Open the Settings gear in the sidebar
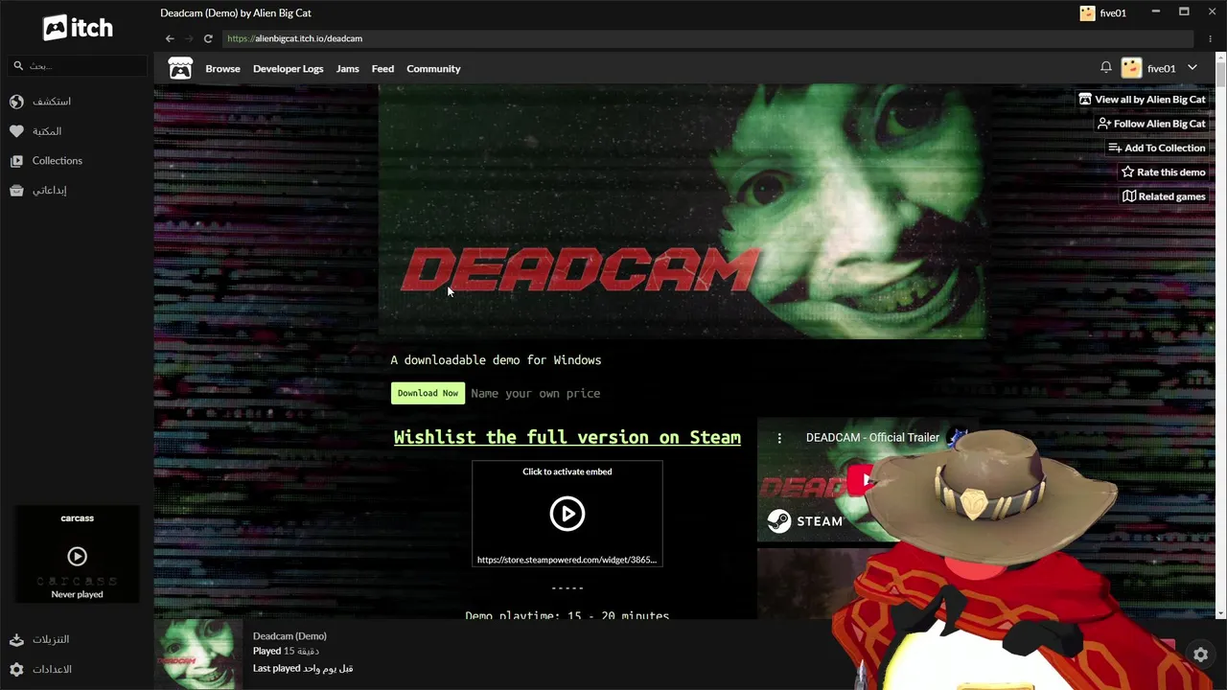1227x690 pixels. (x=16, y=669)
